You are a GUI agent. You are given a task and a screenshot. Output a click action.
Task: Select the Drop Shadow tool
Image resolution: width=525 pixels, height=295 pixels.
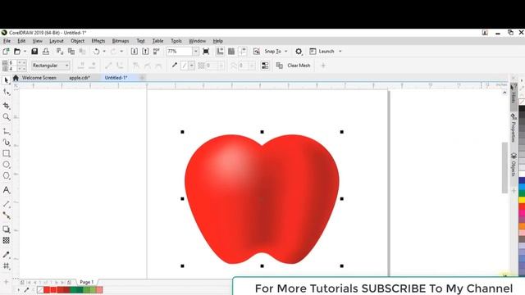pos(6,229)
